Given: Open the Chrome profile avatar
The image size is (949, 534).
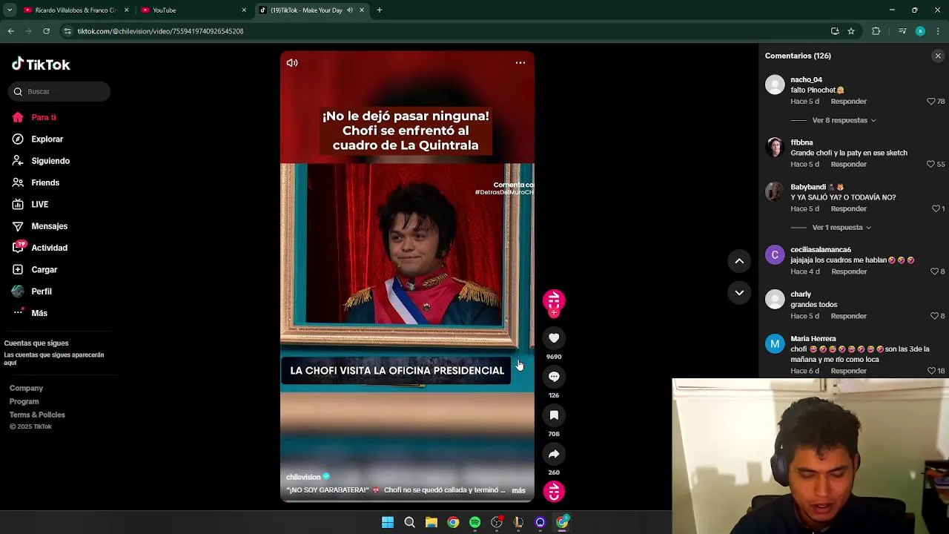Looking at the screenshot, I should pos(920,31).
